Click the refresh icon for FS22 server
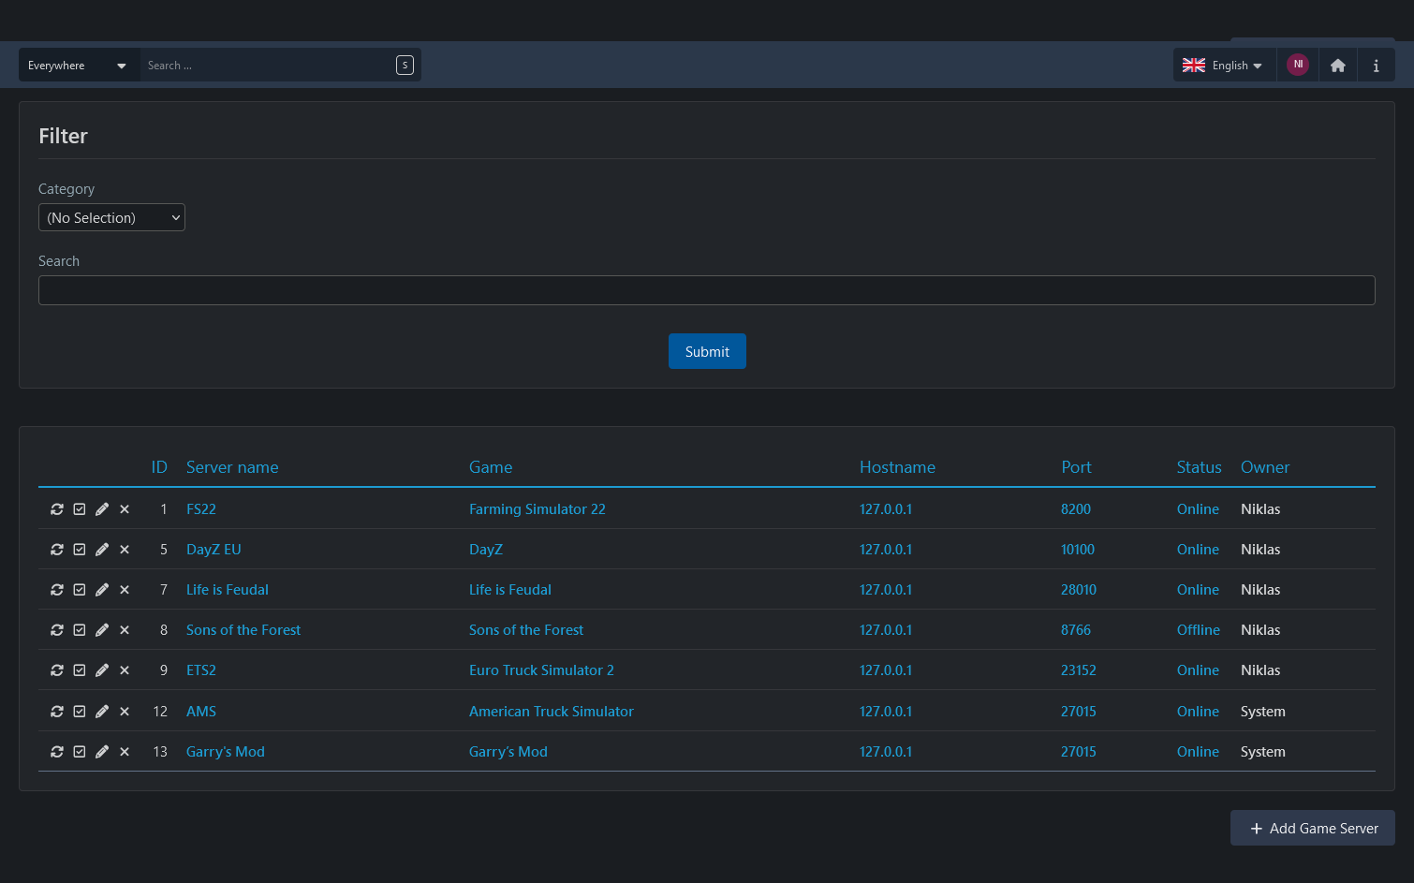Screen dimensions: 1414x883 [57, 509]
